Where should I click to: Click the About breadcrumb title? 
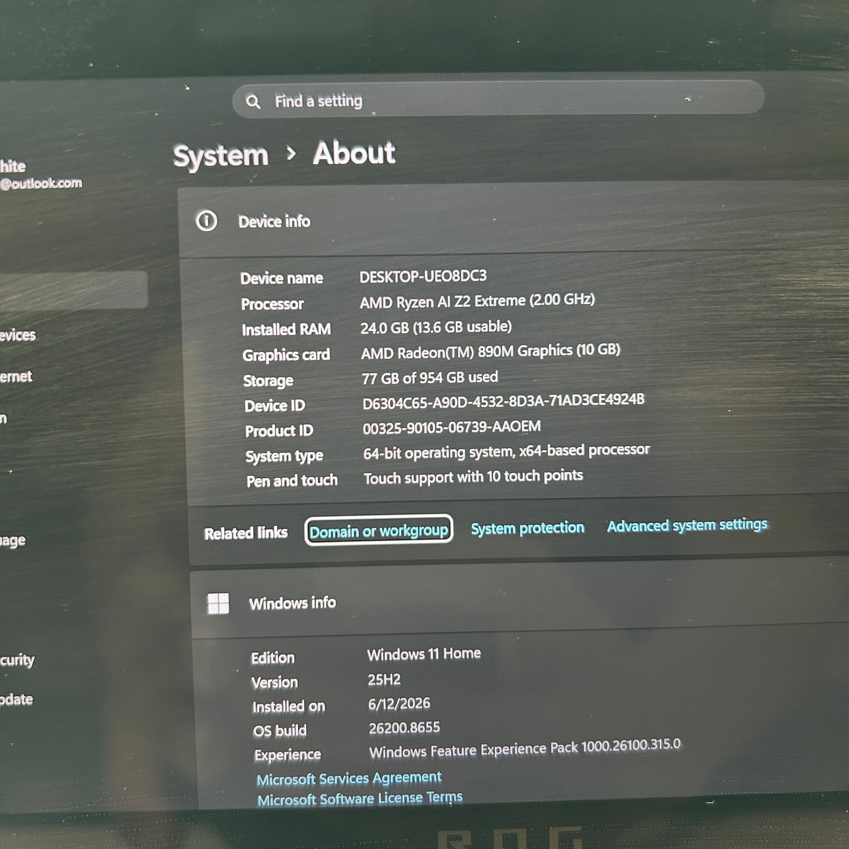[354, 153]
